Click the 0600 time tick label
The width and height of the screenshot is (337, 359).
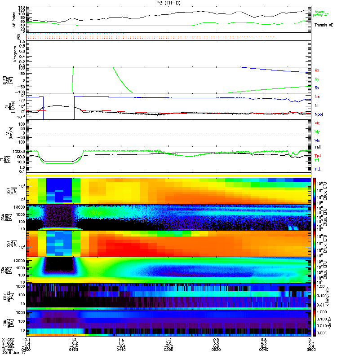point(311,350)
